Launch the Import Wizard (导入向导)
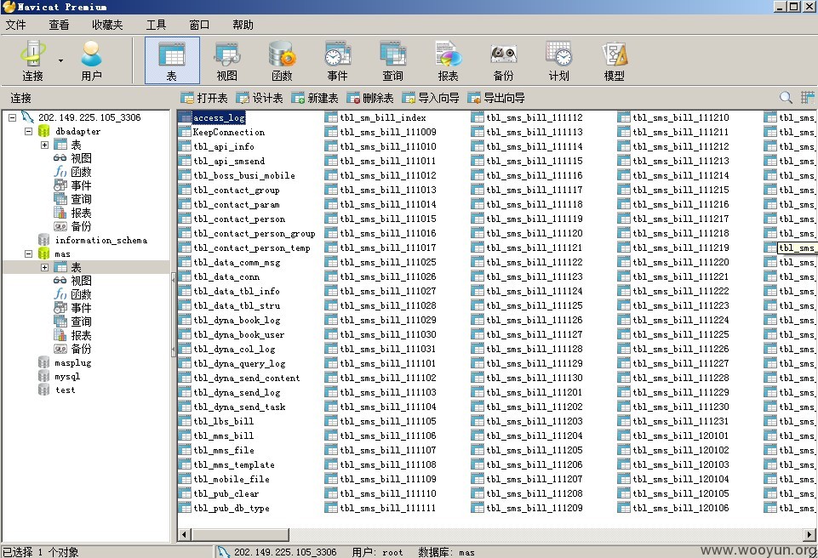The image size is (818, 558). point(431,98)
